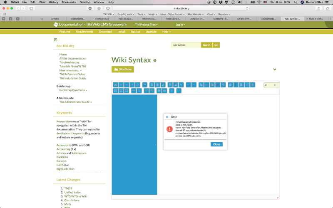Click the chevron arrow right of SlideShow

pyautogui.click(x=275, y=69)
